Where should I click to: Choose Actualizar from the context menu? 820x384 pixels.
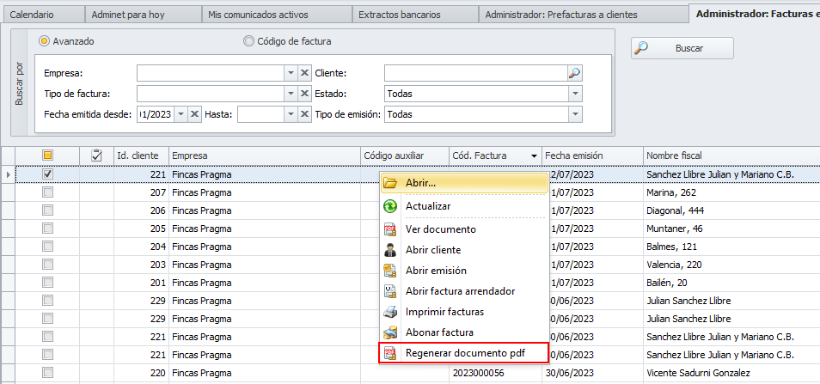click(x=464, y=206)
